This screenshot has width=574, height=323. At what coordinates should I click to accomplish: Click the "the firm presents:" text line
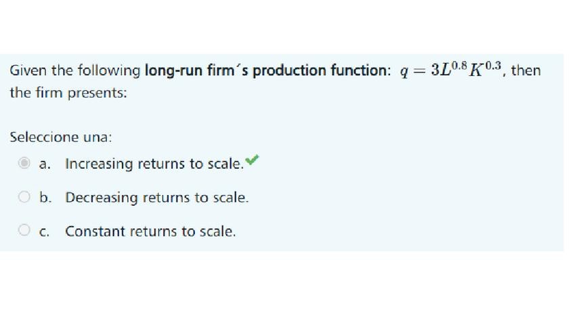click(68, 93)
